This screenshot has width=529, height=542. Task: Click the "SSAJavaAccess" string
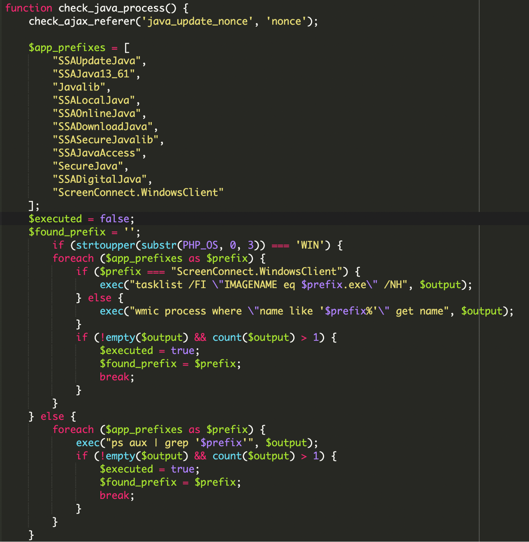click(x=97, y=153)
